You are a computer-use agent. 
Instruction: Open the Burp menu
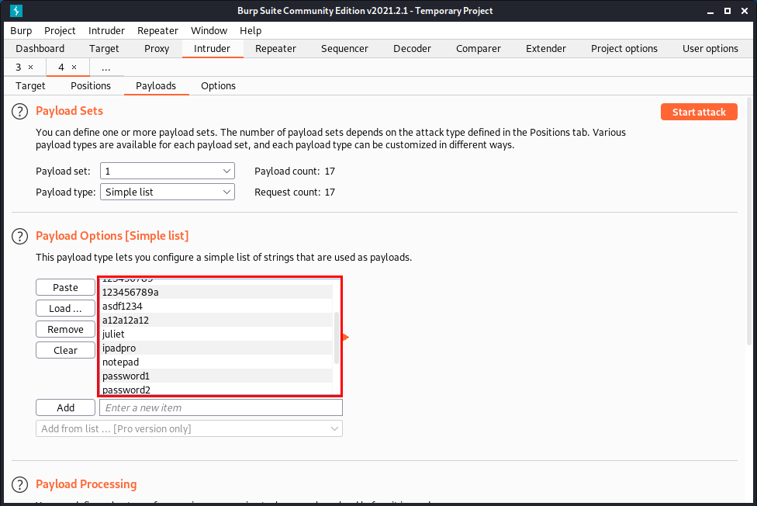tap(21, 30)
